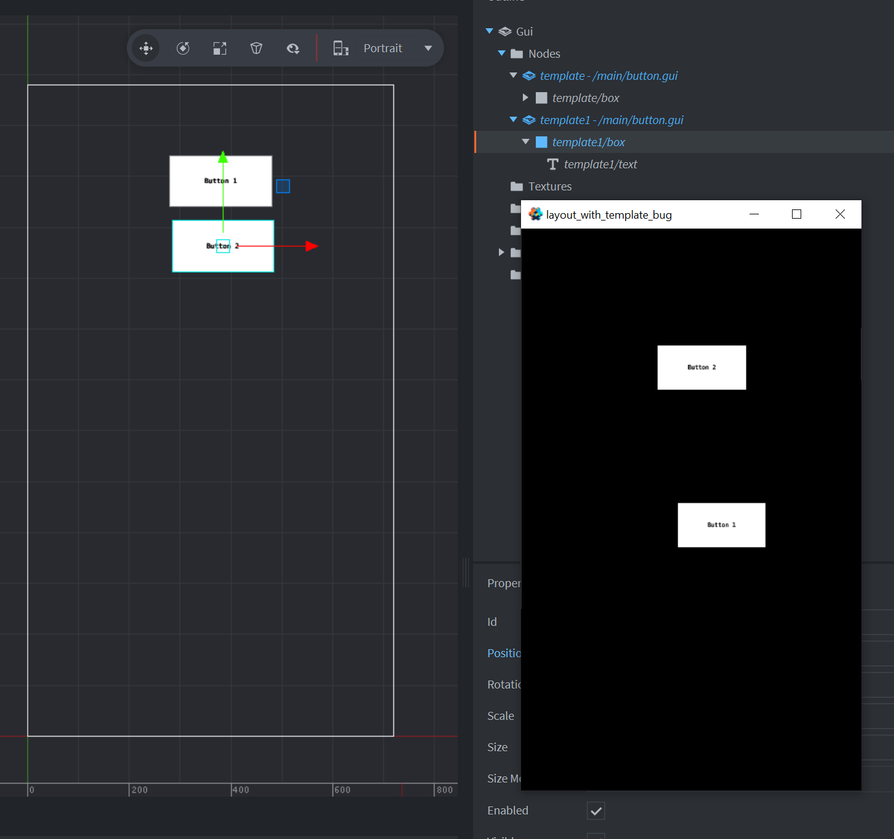894x839 pixels.
Task: Select the Rotate tool in the toolbar
Action: point(182,48)
